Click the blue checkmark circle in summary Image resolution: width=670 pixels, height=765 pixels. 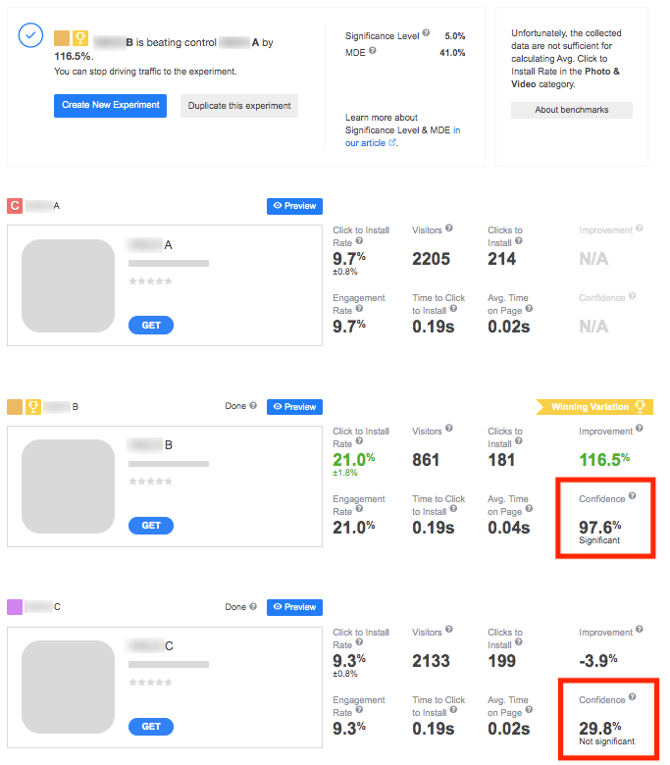[31, 35]
